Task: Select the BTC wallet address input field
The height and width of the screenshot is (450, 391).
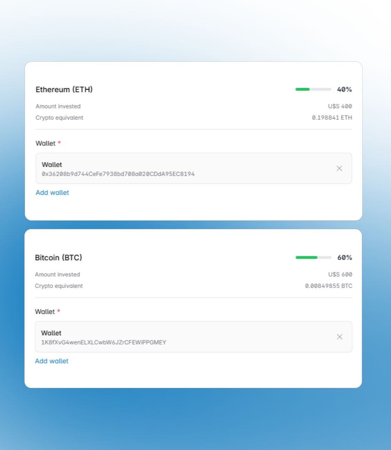Action: pos(166,337)
